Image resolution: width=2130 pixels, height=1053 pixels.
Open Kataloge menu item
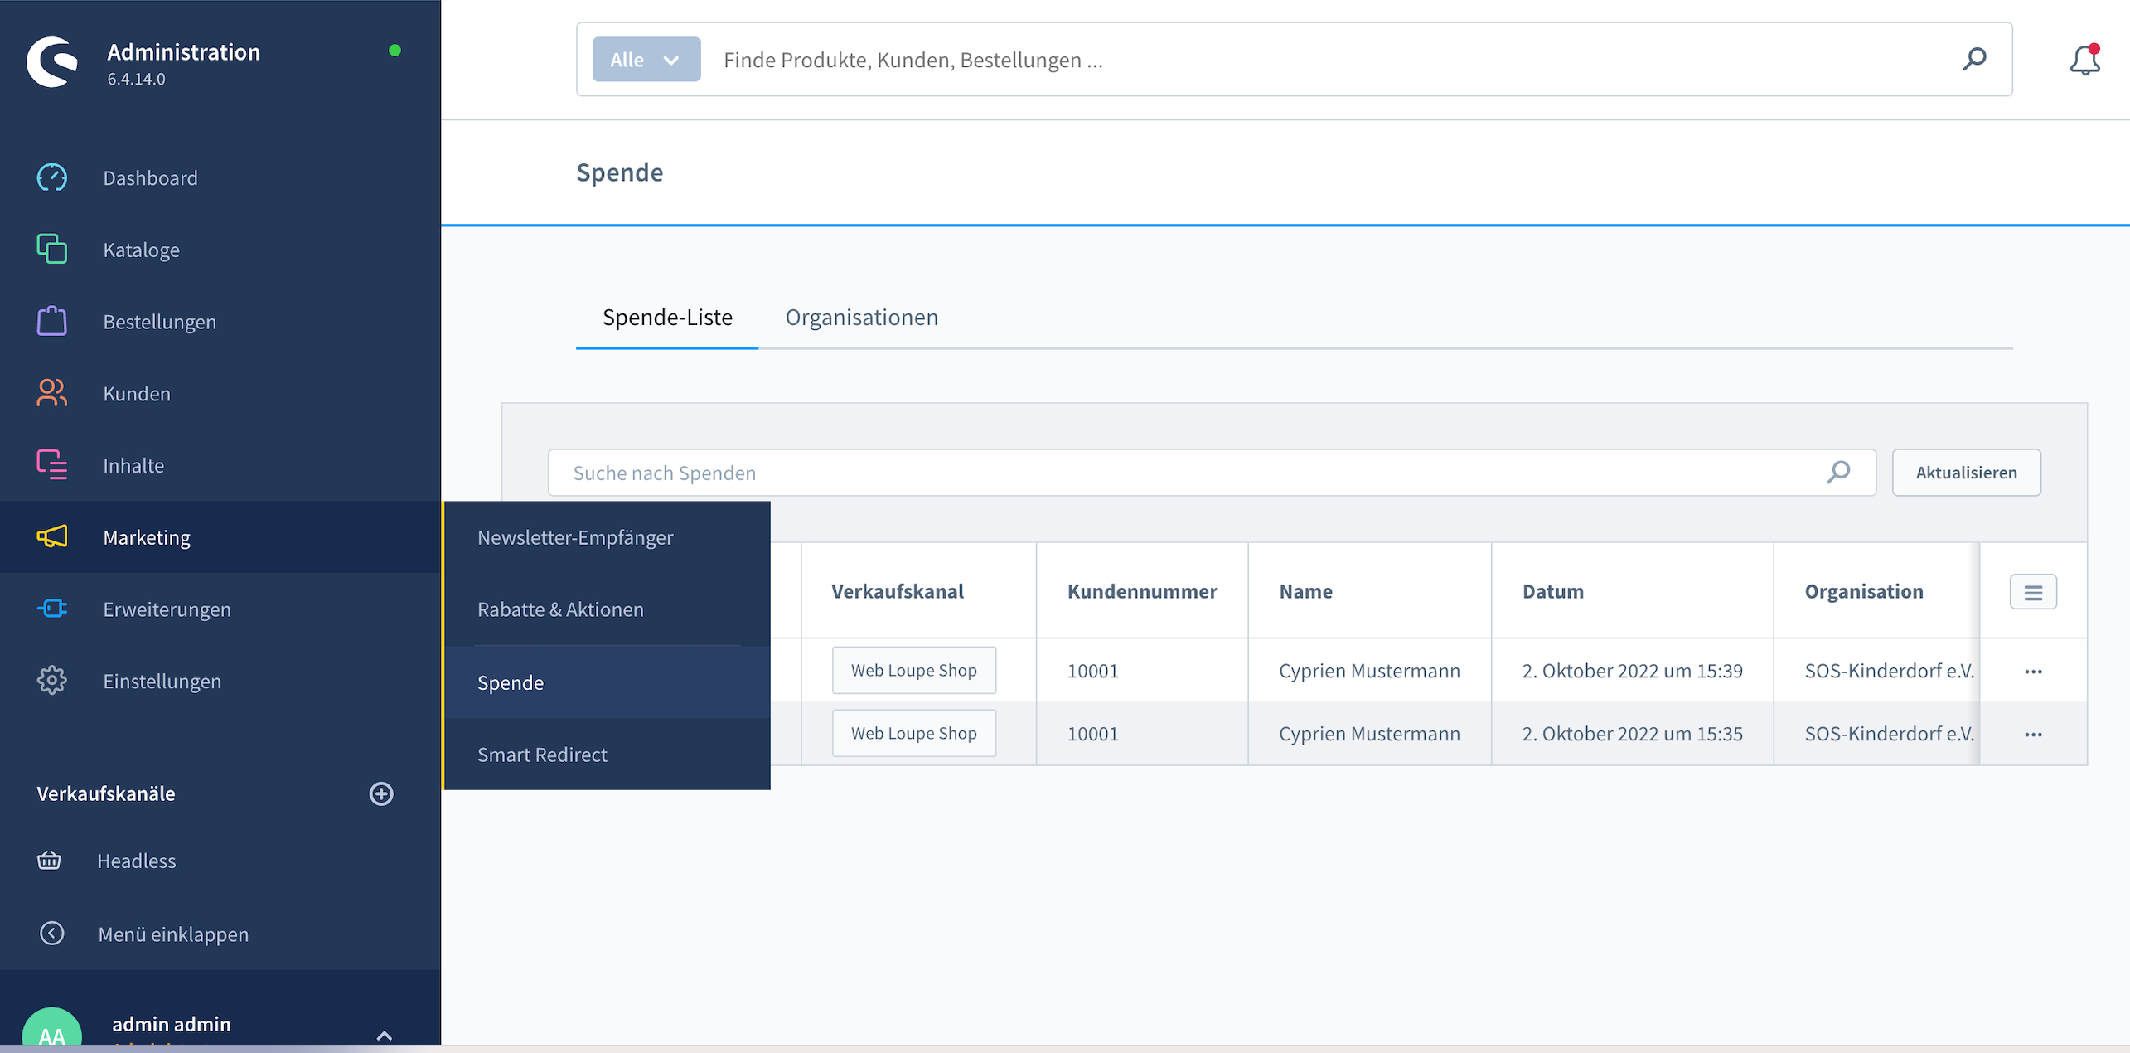click(x=141, y=250)
